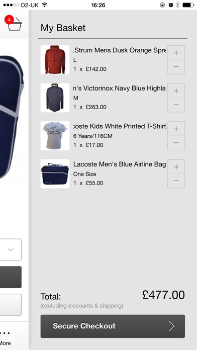Tap the dark add-to-basket button at left edge
Screen dimensions: 197x350
click(11, 277)
